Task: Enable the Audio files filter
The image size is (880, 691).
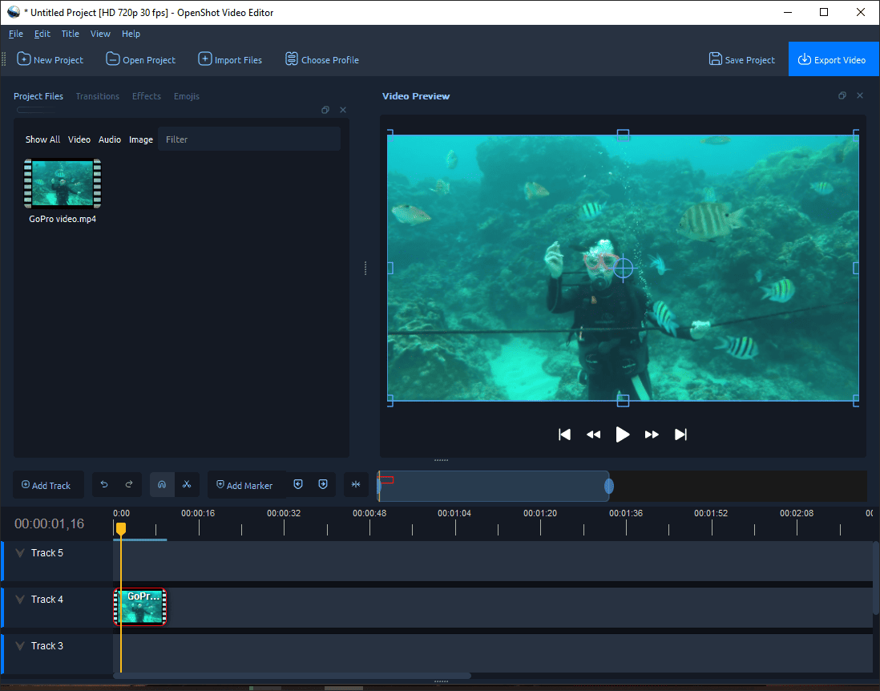Action: tap(109, 139)
